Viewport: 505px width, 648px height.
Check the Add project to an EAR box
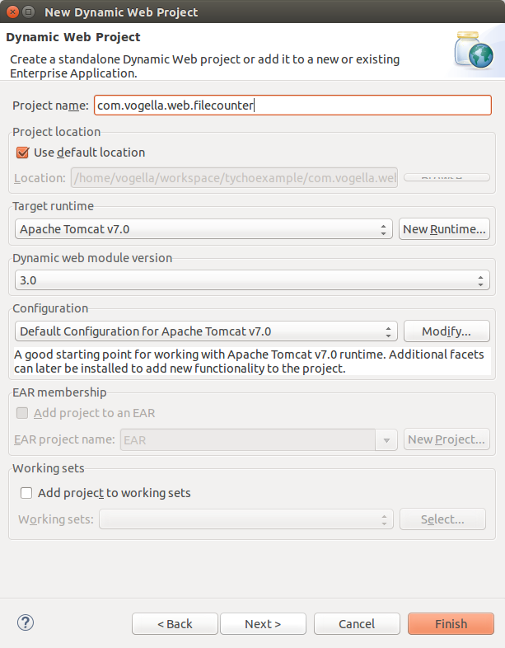(23, 413)
